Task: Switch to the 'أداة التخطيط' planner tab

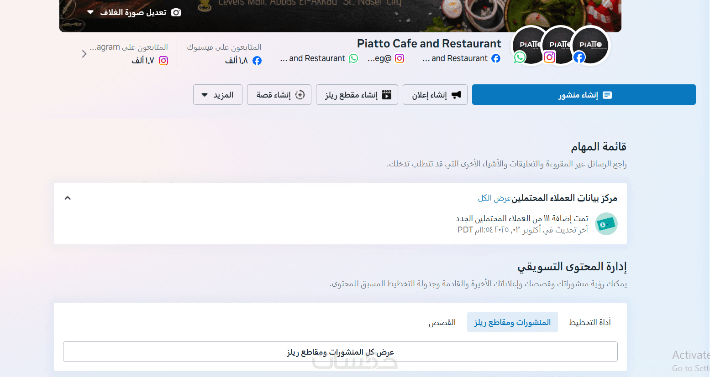Action: click(x=590, y=322)
